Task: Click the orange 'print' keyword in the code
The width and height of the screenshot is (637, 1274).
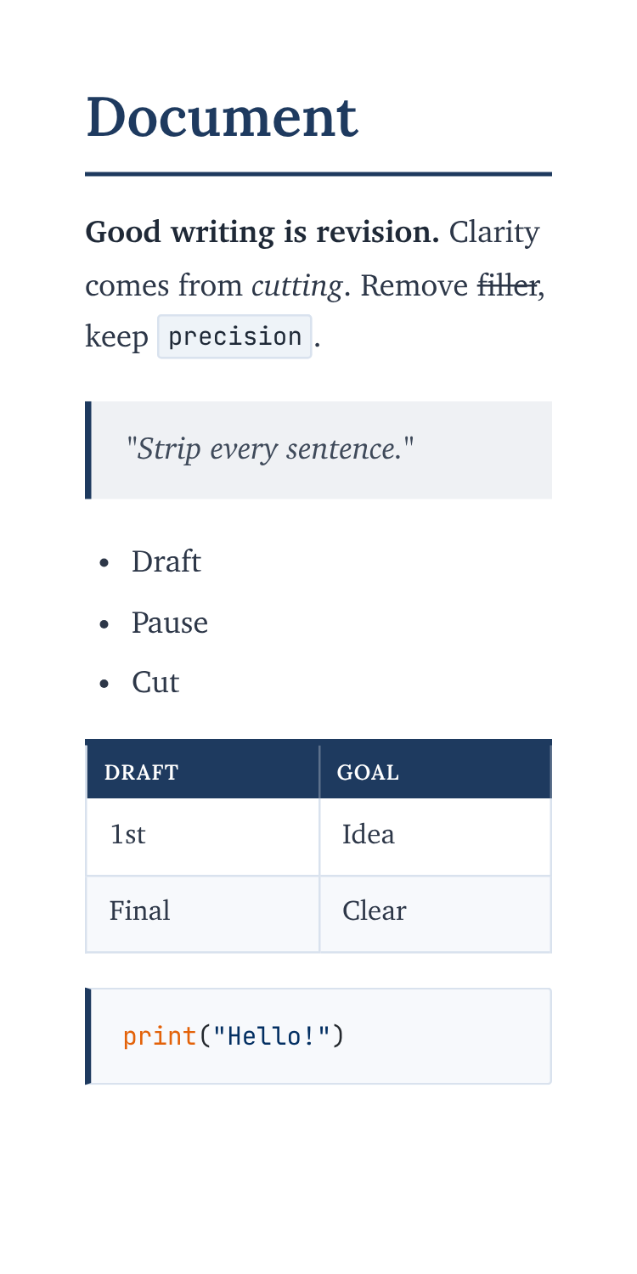Action: [x=160, y=1036]
